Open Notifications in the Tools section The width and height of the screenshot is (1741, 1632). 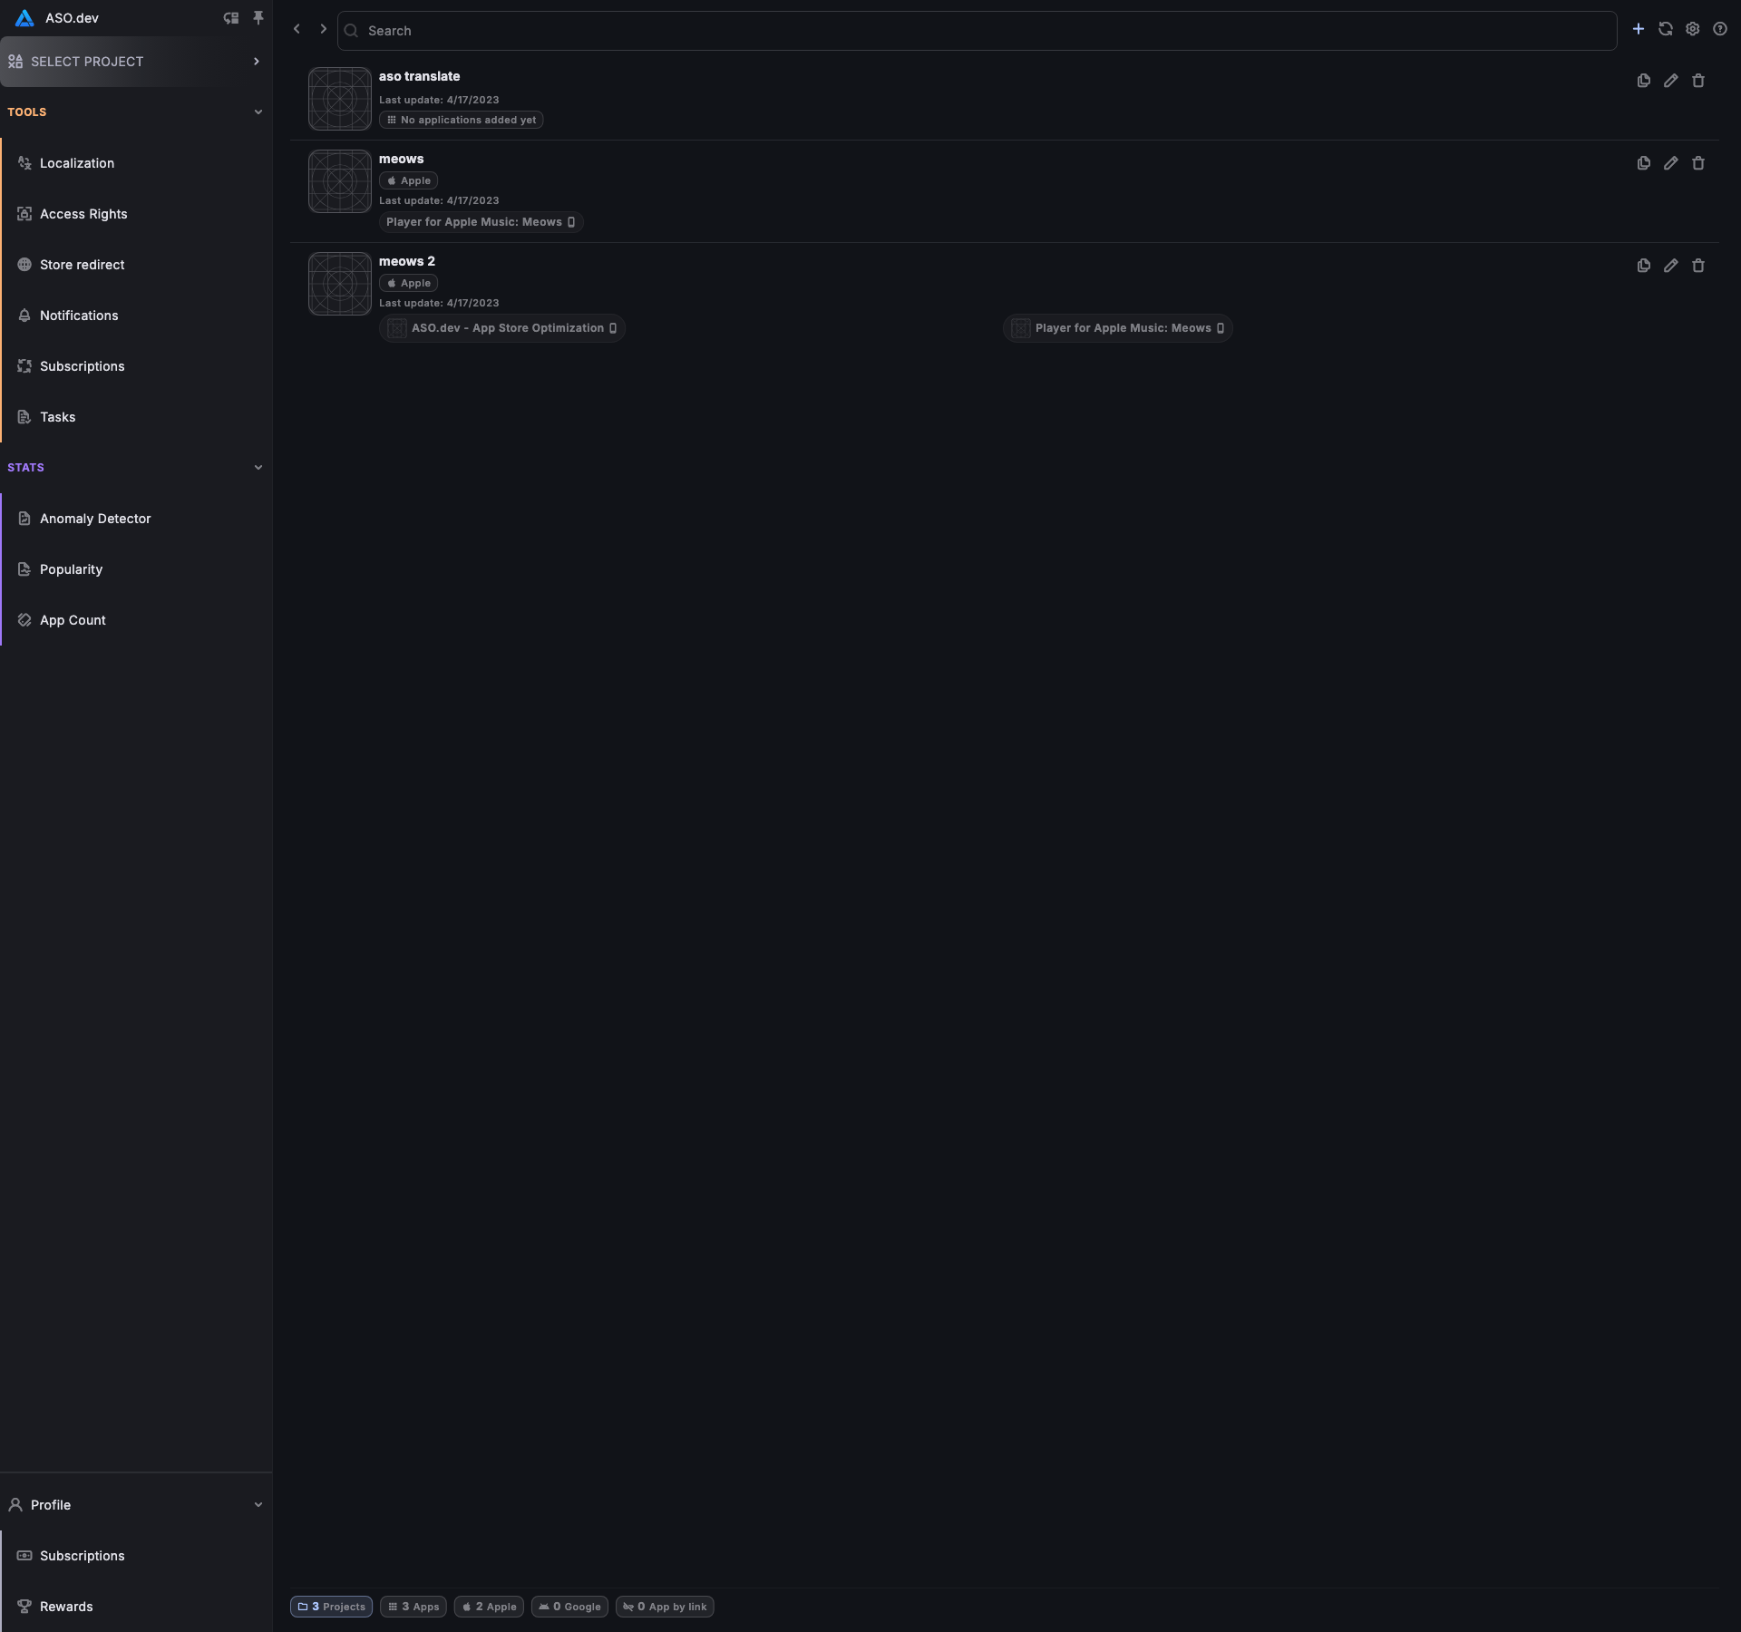pyautogui.click(x=137, y=316)
